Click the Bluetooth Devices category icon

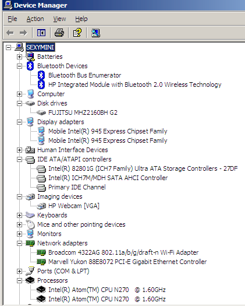[30, 66]
